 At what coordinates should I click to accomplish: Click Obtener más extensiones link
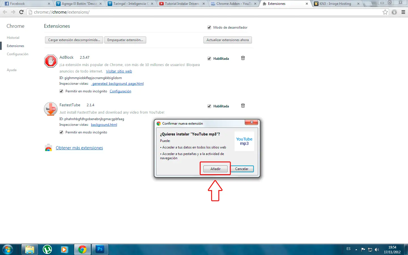pos(79,148)
